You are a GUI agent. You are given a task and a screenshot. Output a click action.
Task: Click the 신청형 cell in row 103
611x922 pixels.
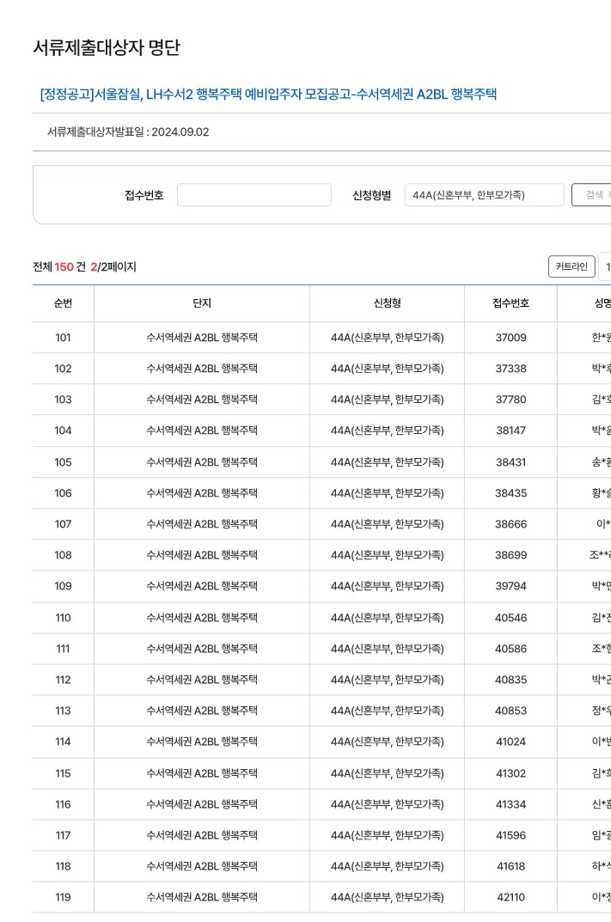[387, 400]
